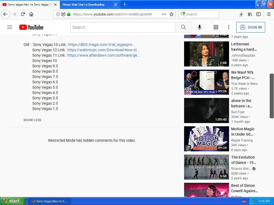Click SIGN IN button

pos(250,27)
